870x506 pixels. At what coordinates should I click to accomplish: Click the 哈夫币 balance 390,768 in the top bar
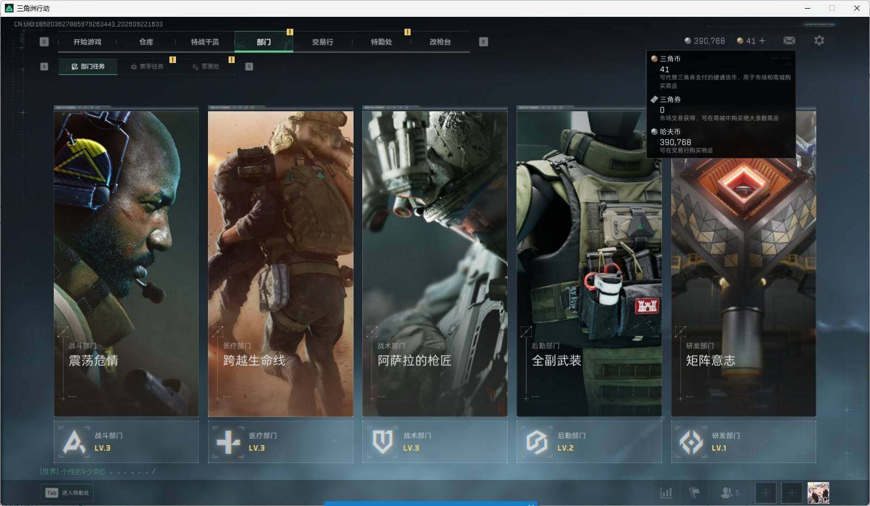click(x=704, y=41)
